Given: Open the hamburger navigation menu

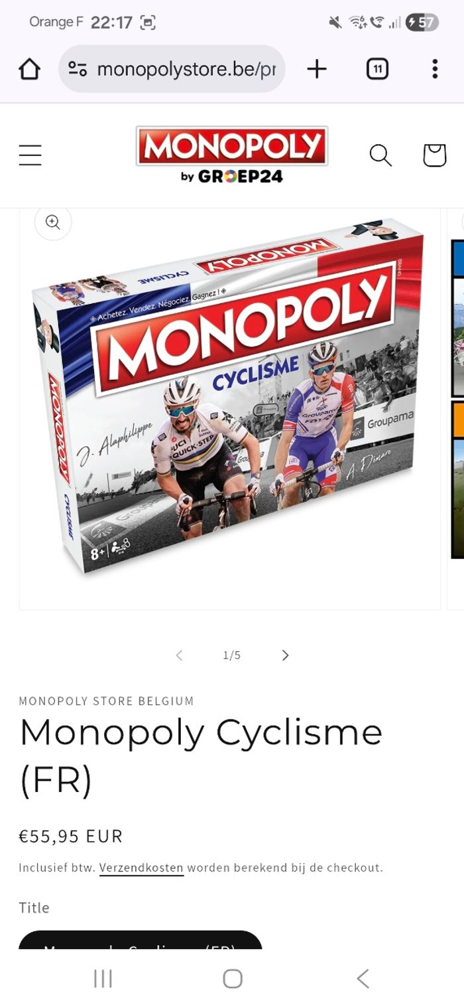Looking at the screenshot, I should (x=30, y=155).
